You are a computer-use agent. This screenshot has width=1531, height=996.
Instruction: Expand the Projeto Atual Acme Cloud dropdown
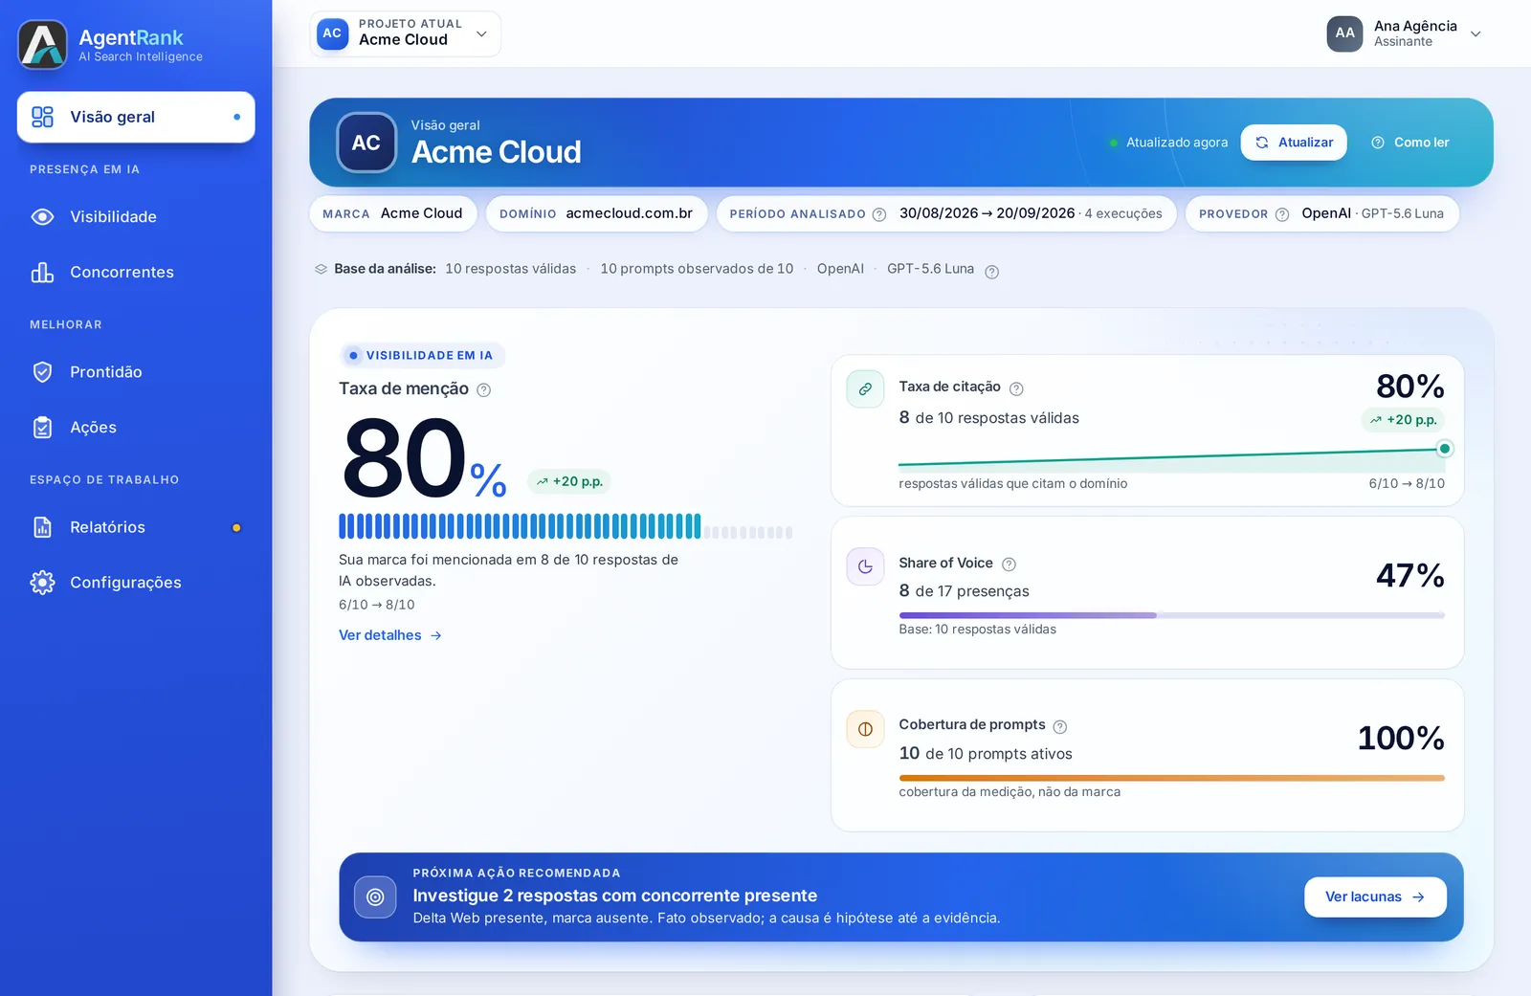pyautogui.click(x=405, y=33)
